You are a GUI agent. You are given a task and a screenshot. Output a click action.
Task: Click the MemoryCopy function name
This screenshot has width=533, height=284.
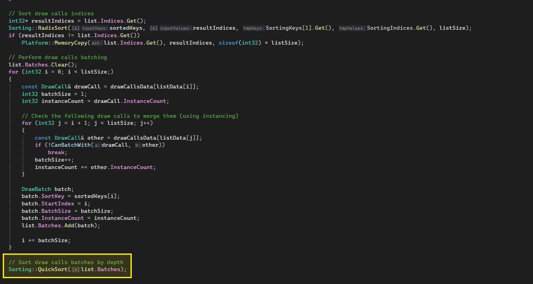tap(71, 42)
